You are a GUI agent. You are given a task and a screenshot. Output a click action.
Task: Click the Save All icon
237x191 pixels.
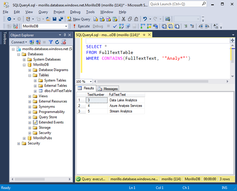click(61, 19)
